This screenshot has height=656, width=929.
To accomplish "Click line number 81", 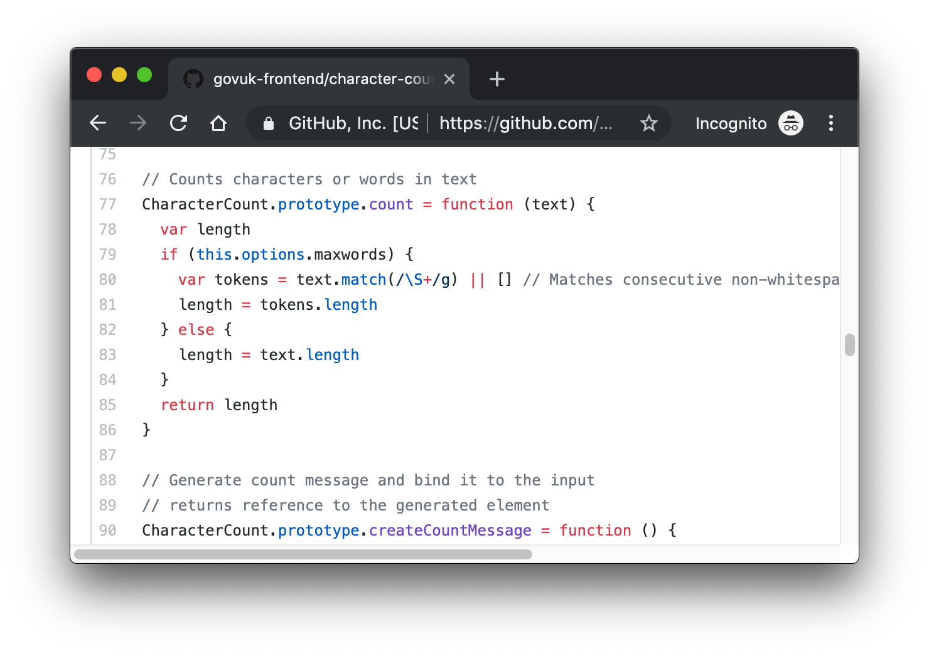I will click(108, 305).
